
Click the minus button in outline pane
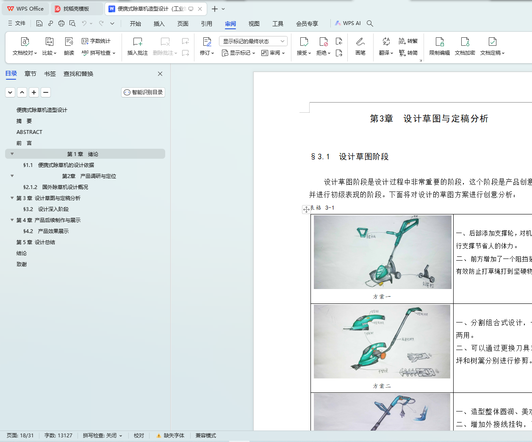click(46, 92)
